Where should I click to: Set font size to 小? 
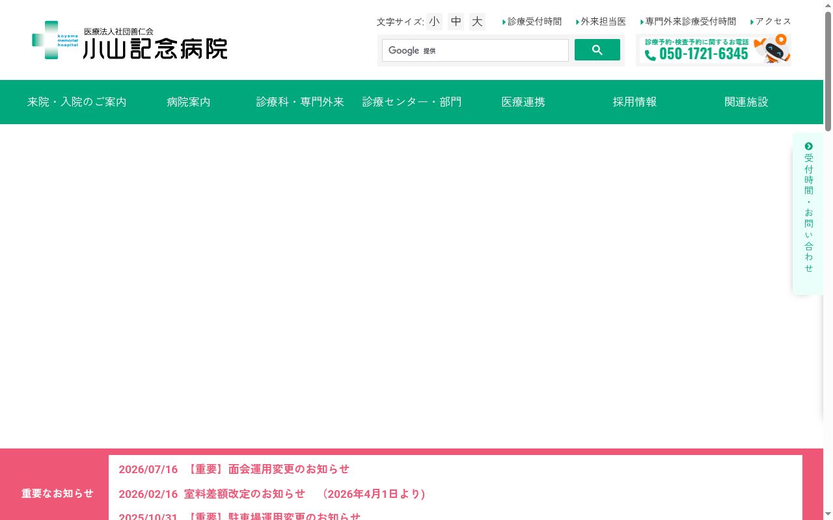434,21
